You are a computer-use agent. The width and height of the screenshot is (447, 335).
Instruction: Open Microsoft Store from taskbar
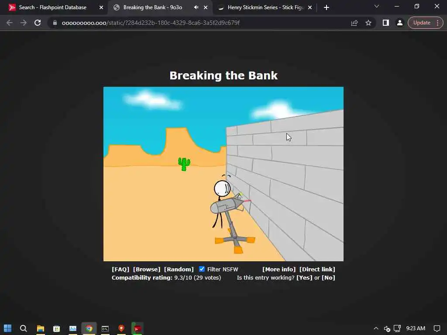tap(56, 328)
